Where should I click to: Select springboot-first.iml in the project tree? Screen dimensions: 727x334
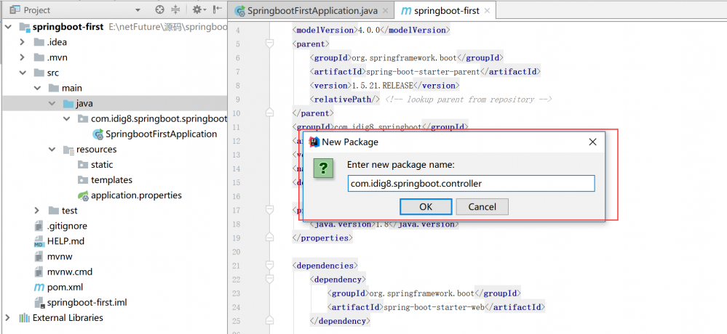(x=87, y=303)
